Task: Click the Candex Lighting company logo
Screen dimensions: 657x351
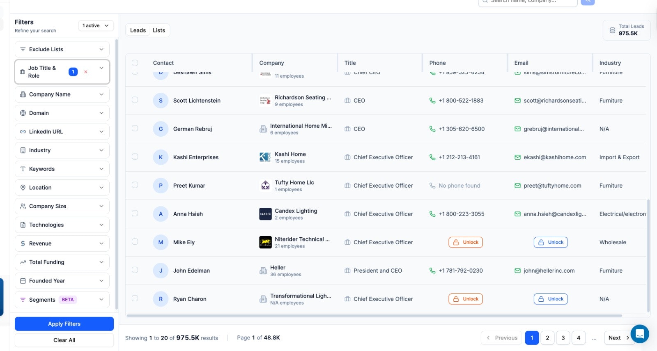Action: click(x=265, y=214)
